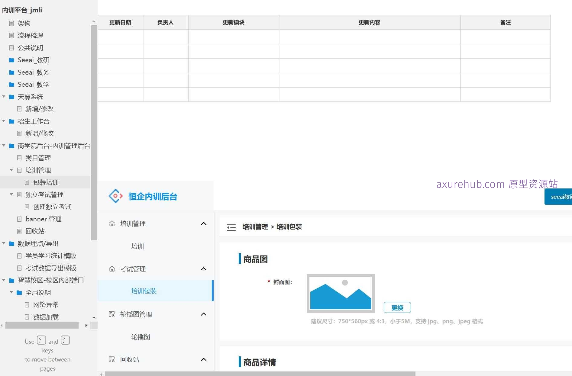Click the page icon beside 架构
The image size is (572, 376).
(11, 23)
